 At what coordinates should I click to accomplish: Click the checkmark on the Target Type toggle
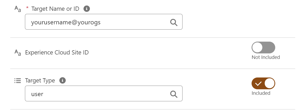(258, 84)
